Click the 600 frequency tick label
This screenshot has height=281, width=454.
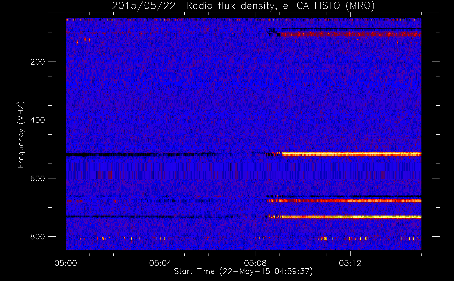(38, 178)
